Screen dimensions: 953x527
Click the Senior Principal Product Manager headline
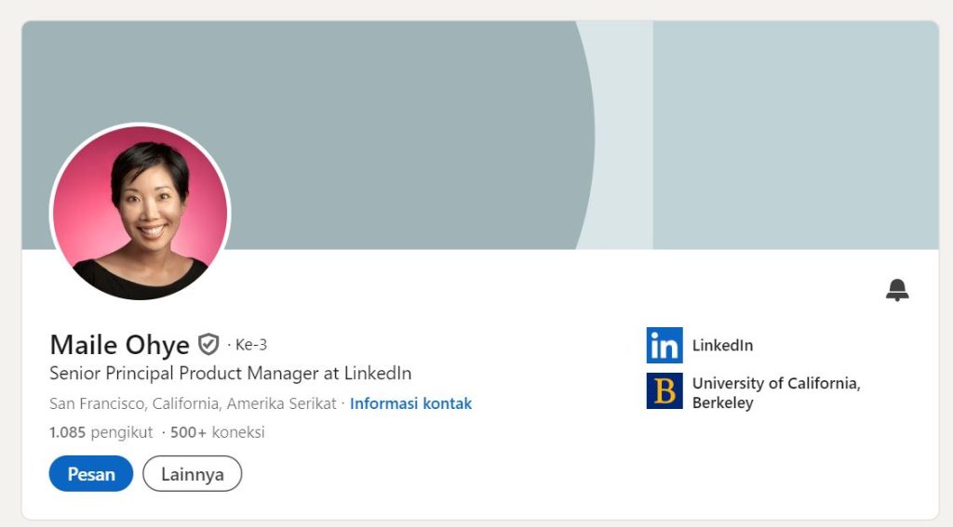click(x=230, y=374)
